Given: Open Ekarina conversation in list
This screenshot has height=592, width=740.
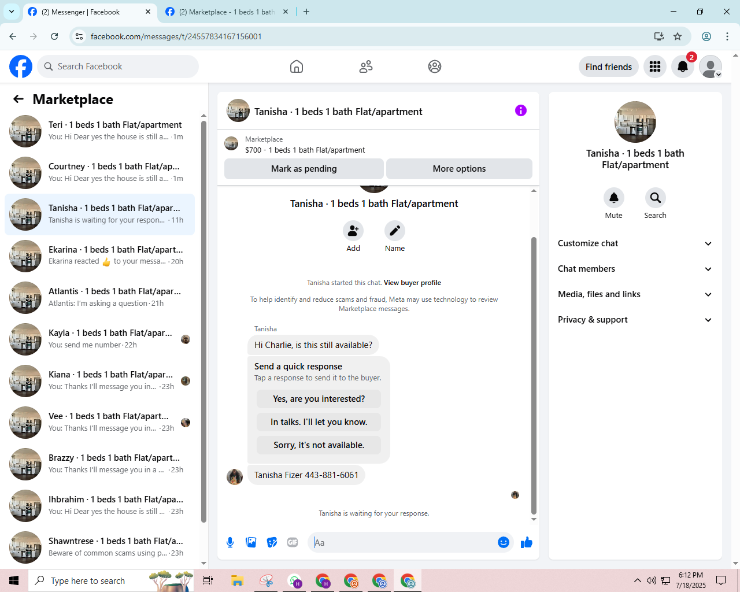Looking at the screenshot, I should [99, 256].
